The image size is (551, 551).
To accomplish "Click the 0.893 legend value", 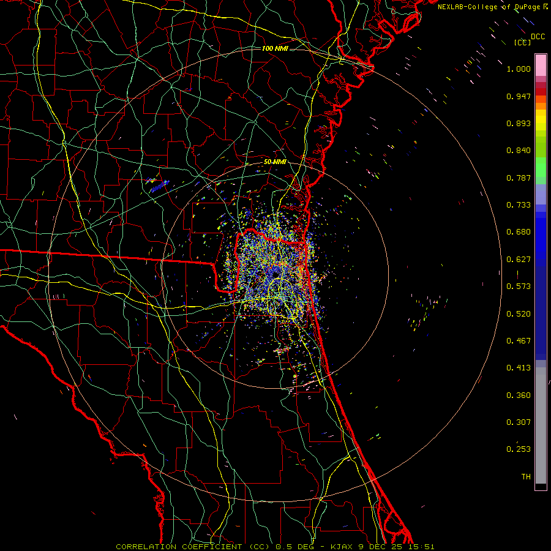I will point(519,123).
